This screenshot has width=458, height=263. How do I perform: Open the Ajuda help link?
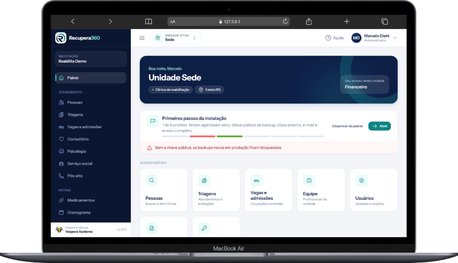[x=335, y=38]
